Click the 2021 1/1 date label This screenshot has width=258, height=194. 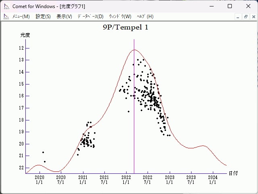[x=83, y=180]
